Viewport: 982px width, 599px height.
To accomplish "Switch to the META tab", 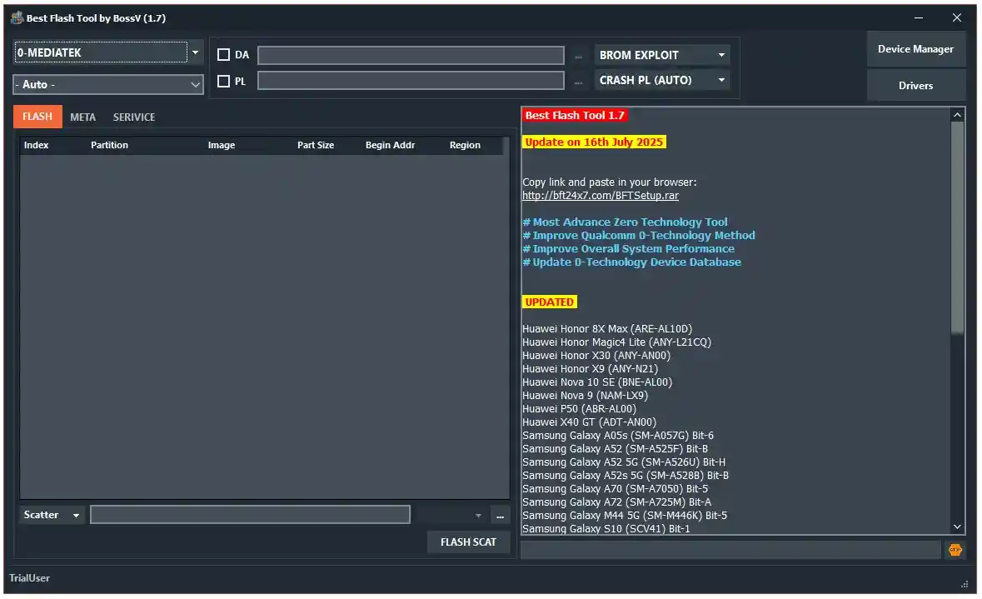I will [x=82, y=117].
